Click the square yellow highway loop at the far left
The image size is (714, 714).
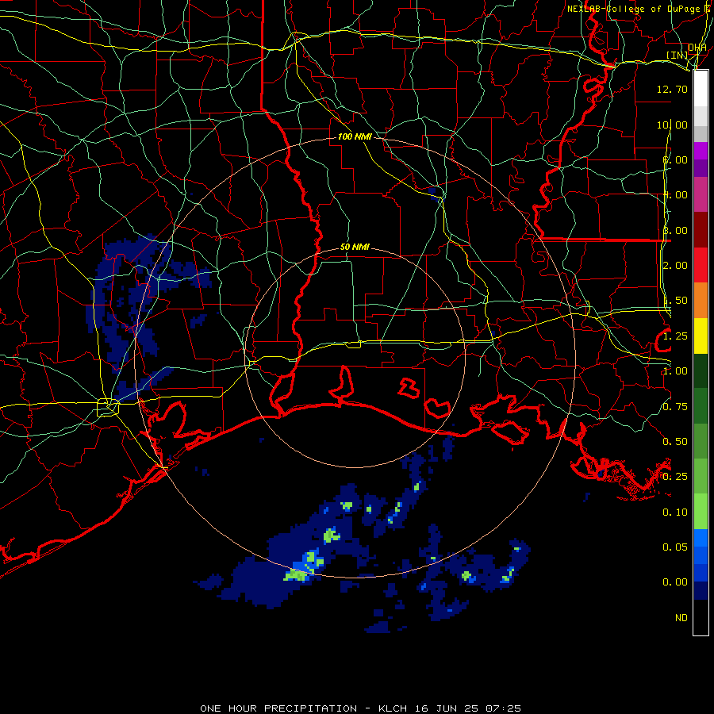pyautogui.click(x=108, y=408)
